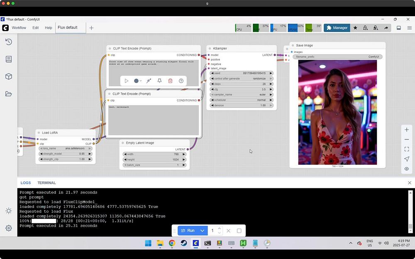Open the Edit menu
Image resolution: width=415 pixels, height=259 pixels.
click(35, 28)
